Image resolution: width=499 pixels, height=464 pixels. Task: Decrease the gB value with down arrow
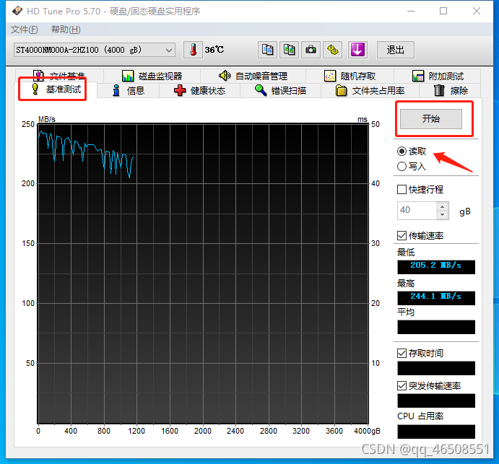tap(443, 214)
